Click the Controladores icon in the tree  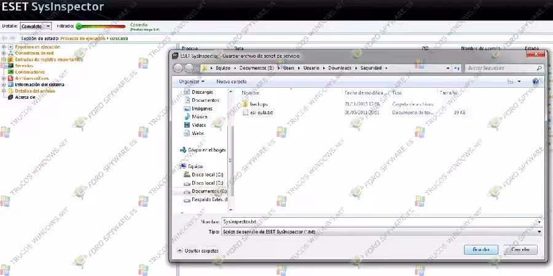pos(10,72)
